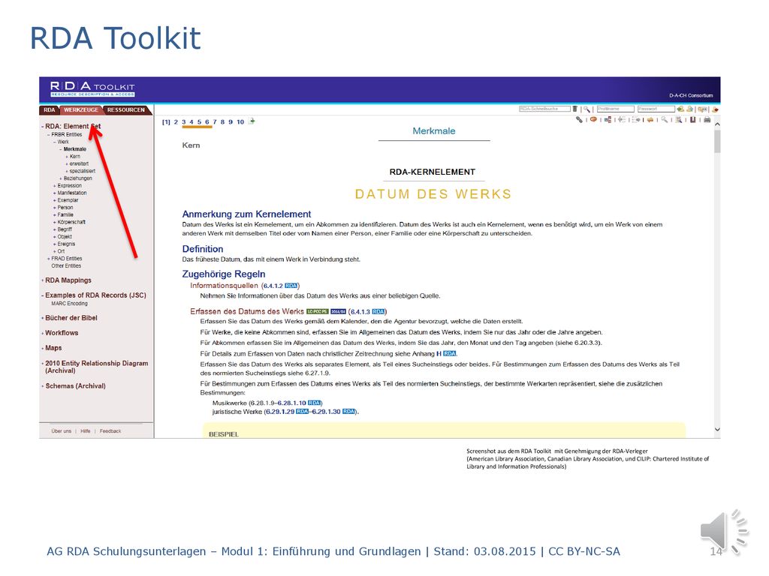
Task: Open the Maps section
Action: [53, 348]
